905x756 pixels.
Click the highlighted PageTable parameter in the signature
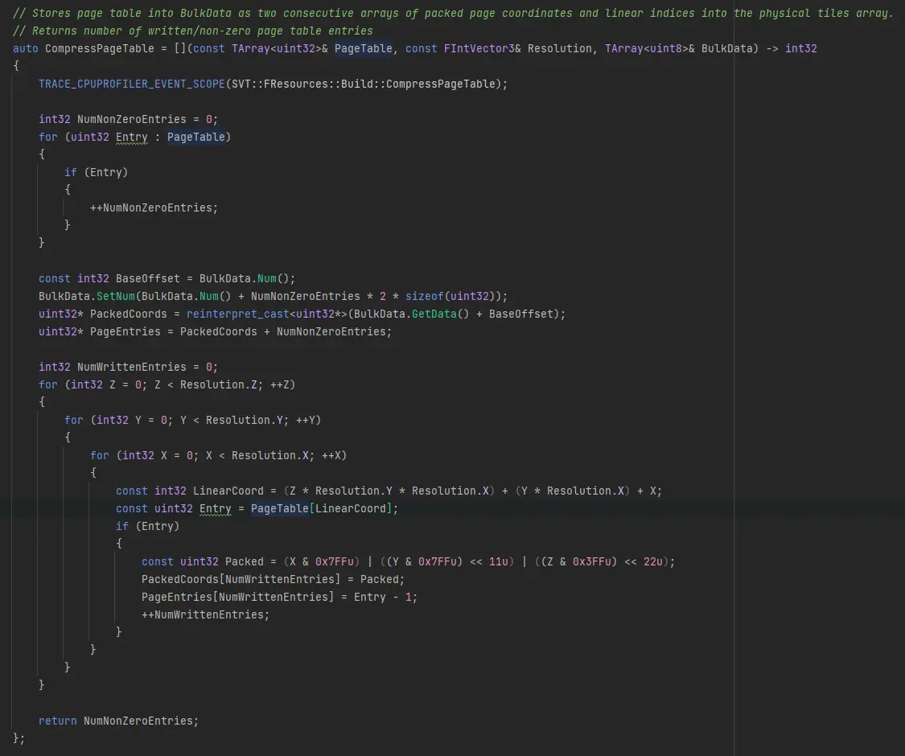[364, 48]
